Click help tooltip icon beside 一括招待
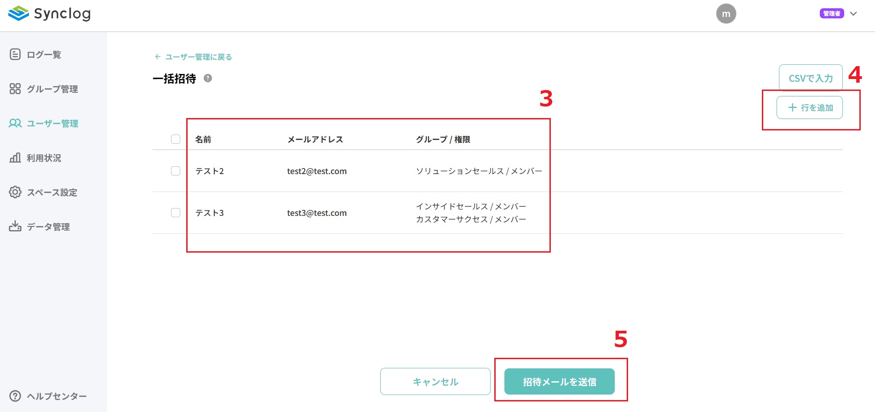The height and width of the screenshot is (412, 875). pos(208,78)
